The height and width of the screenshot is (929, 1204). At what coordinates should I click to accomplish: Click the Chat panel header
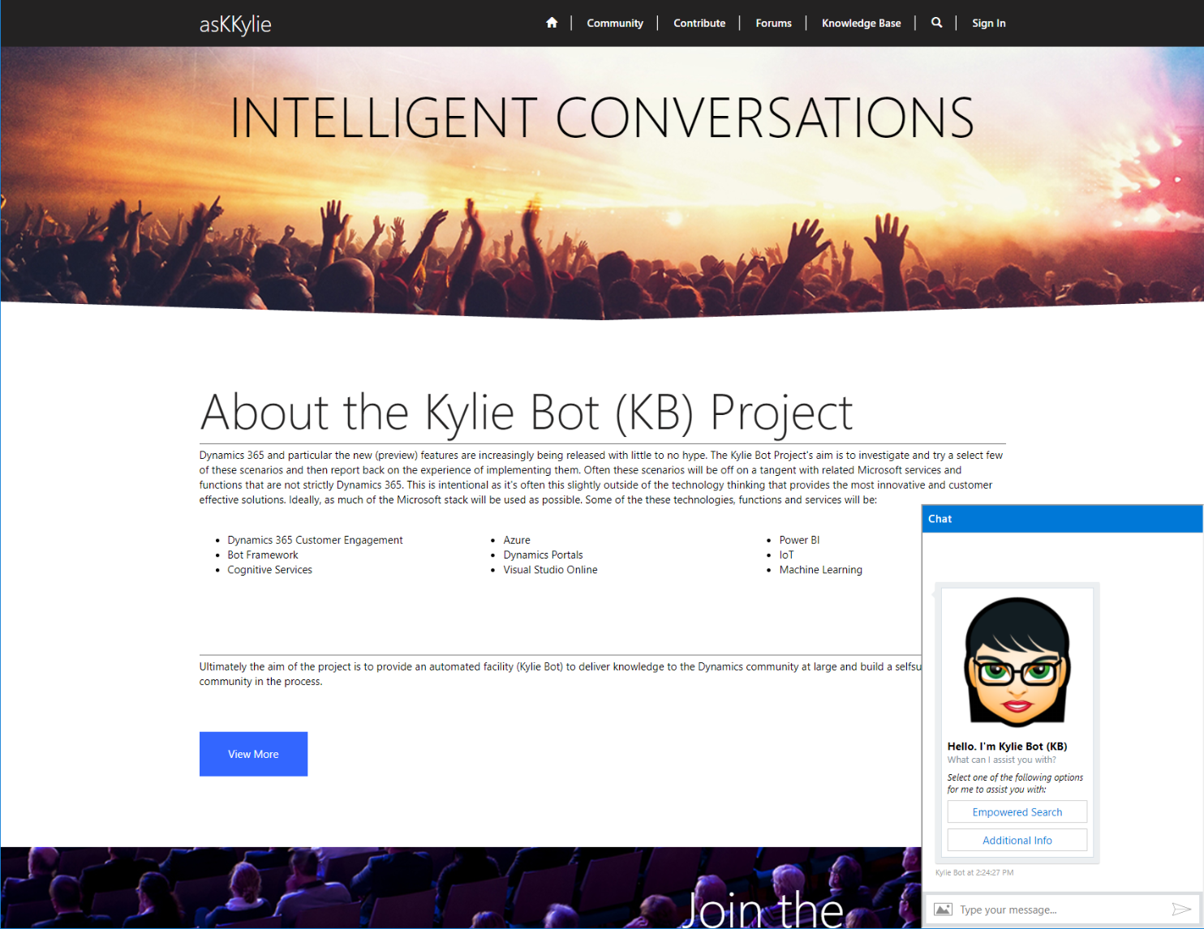(1062, 519)
